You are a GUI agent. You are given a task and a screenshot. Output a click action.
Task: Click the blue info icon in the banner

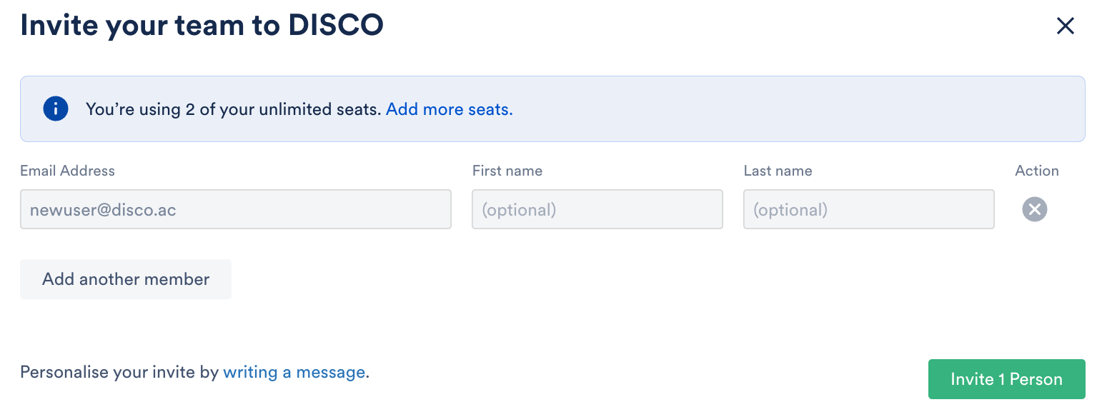tap(56, 109)
